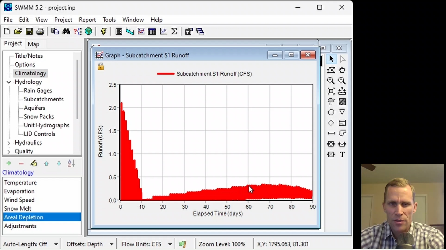The height and width of the screenshot is (250, 446).
Task: Open the table view icon
Action: 152,31
